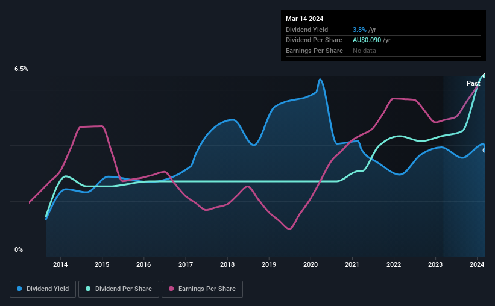
Task: Click the 'Past' region label
Action: (x=473, y=83)
